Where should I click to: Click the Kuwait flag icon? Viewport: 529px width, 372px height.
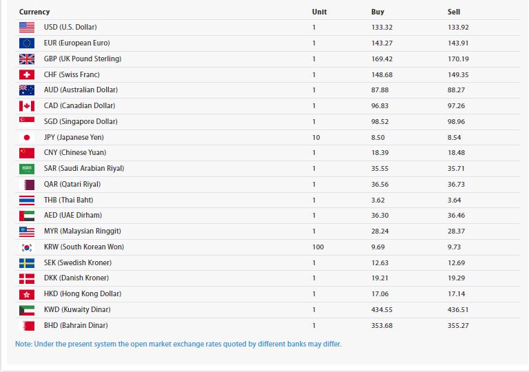[x=27, y=310]
